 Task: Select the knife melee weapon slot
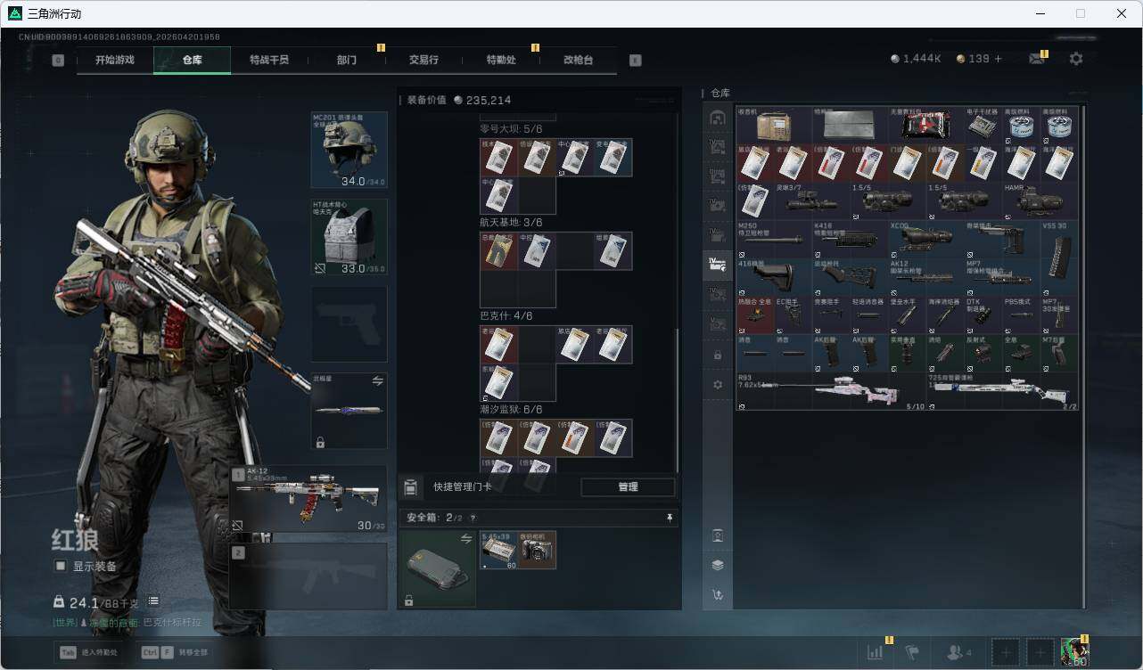point(349,411)
